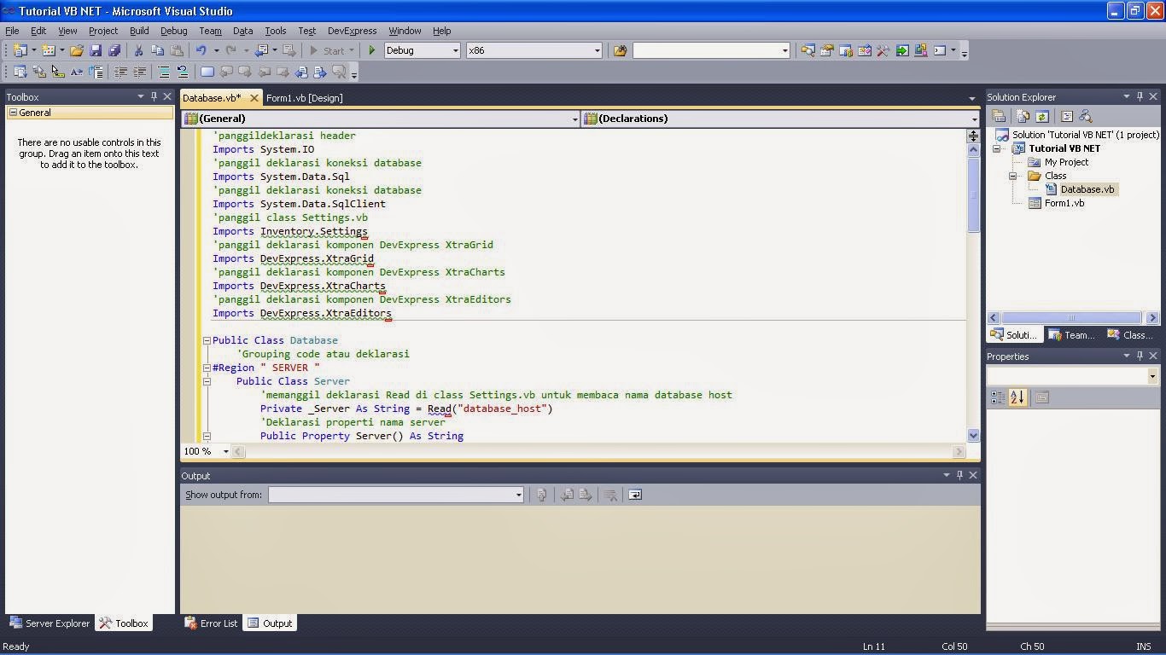Open the (Declarations) member dropdown
Viewport: 1166px width, 655px height.
coord(780,119)
